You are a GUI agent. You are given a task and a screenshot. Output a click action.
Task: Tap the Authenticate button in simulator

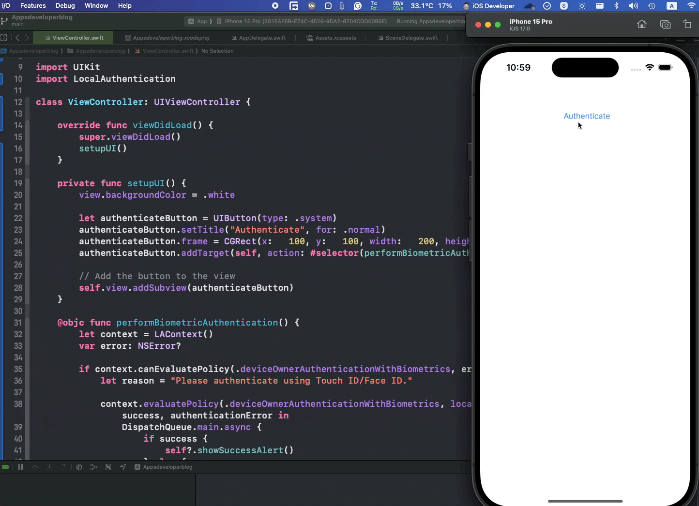click(x=587, y=116)
